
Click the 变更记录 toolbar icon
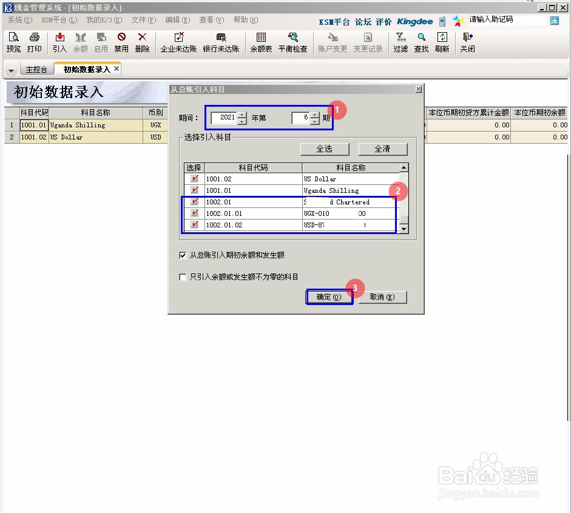tap(368, 42)
